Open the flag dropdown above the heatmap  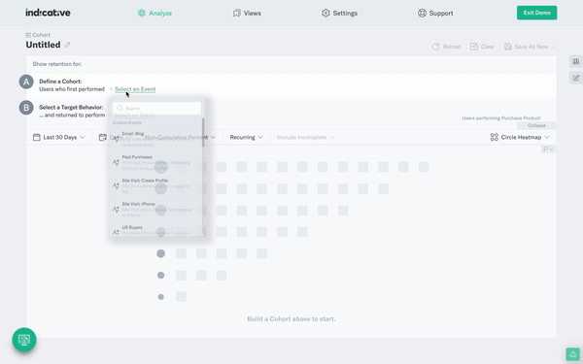(x=548, y=149)
